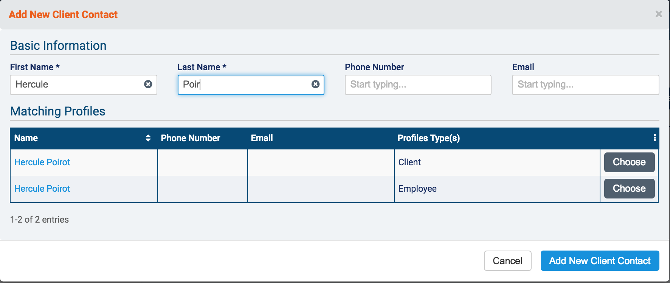The width and height of the screenshot is (670, 283).
Task: Open the Hercule Poirot Client profile link
Action: (42, 162)
